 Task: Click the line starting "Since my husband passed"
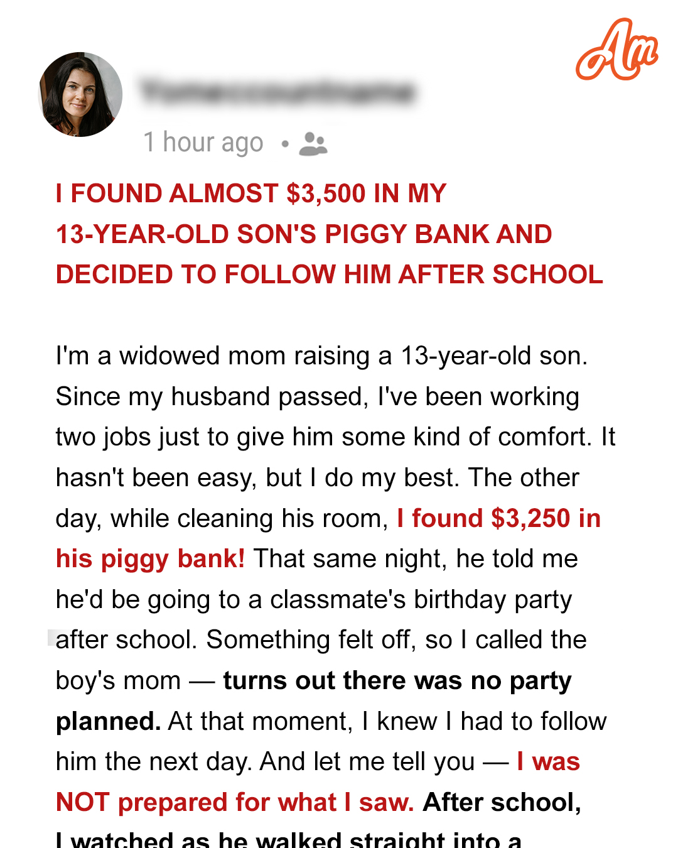[317, 397]
